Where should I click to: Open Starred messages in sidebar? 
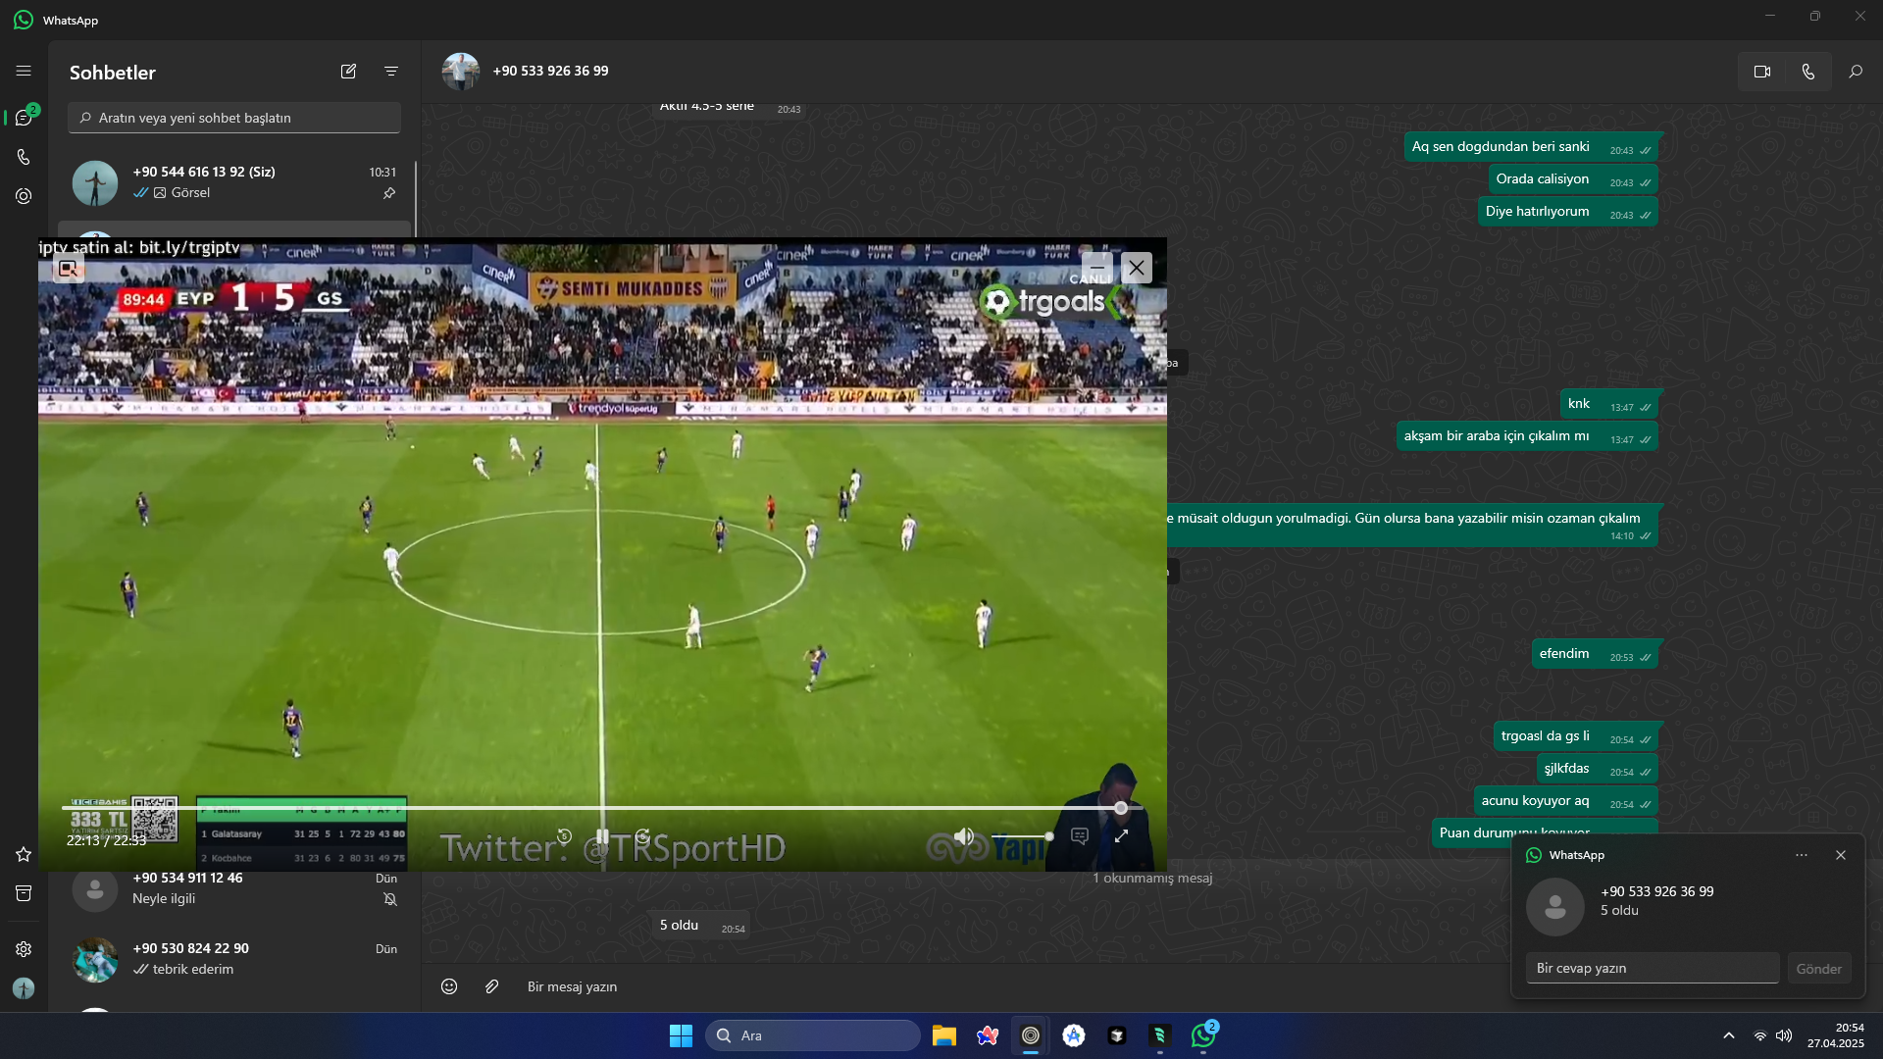pos(24,854)
